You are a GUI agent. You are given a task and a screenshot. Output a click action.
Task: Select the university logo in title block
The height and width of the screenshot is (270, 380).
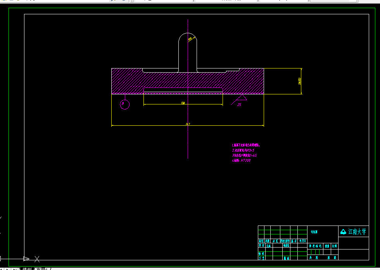343,232
